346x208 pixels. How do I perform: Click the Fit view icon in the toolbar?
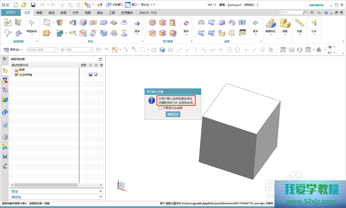(x=308, y=50)
